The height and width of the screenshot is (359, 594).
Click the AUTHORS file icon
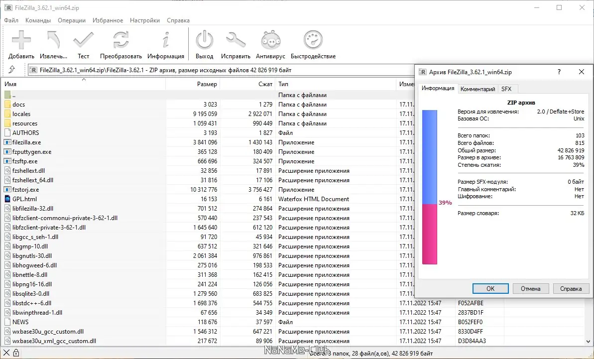click(7, 133)
